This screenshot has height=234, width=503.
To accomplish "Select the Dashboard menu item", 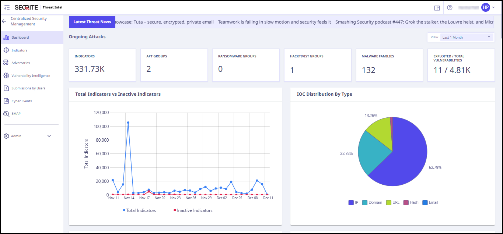I will [20, 38].
